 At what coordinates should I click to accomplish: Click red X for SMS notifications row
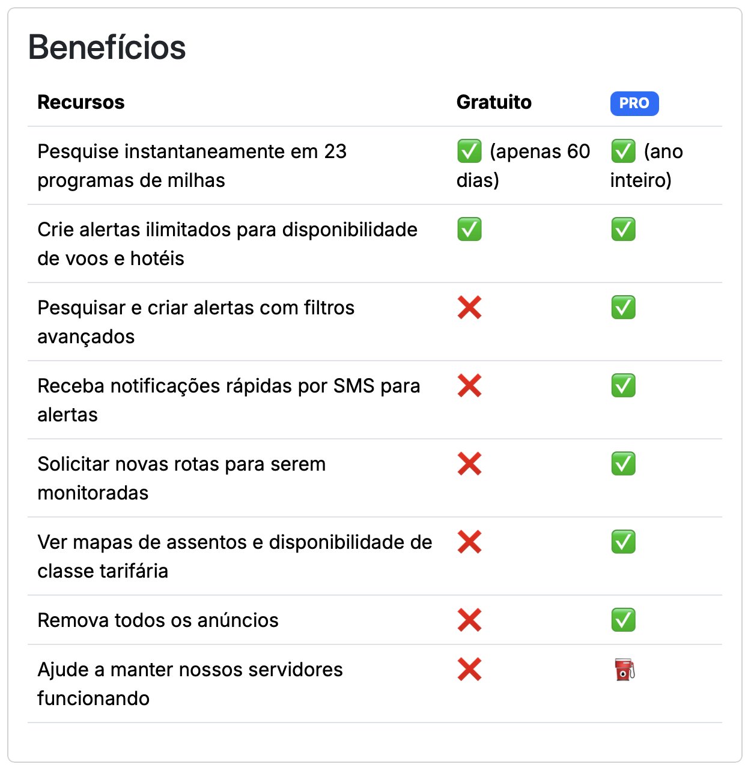(x=469, y=386)
